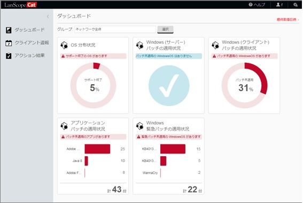Open the settings gear icon in header
The height and width of the screenshot is (203, 303).
point(296,4)
